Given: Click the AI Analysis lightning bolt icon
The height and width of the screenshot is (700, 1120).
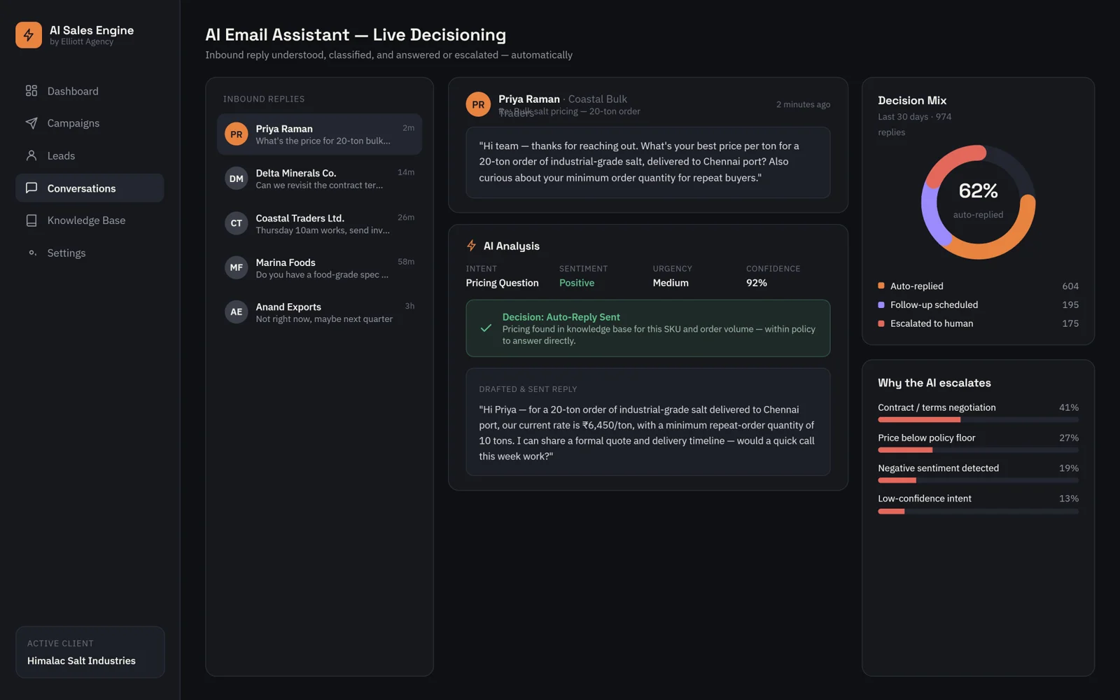Looking at the screenshot, I should pos(472,246).
